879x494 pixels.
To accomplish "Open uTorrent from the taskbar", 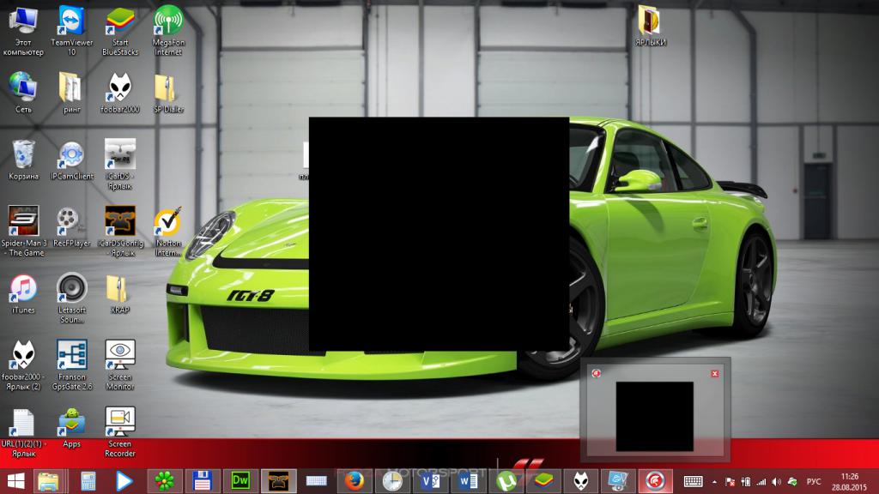I will pyautogui.click(x=508, y=480).
